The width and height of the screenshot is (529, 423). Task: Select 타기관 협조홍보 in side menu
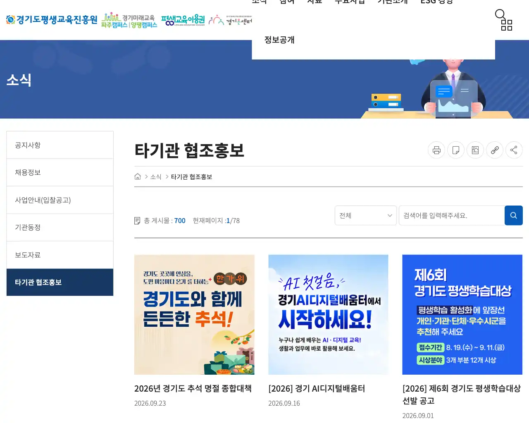tap(60, 282)
